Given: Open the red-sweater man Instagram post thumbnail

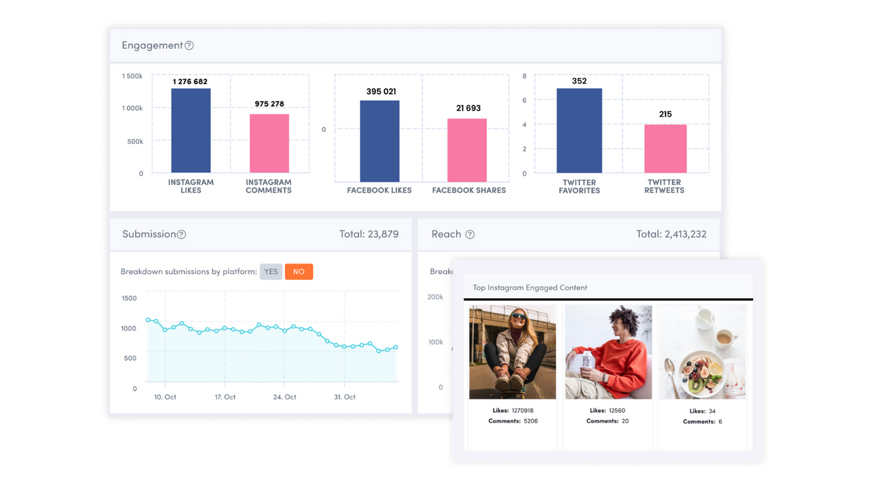Looking at the screenshot, I should click(x=608, y=352).
